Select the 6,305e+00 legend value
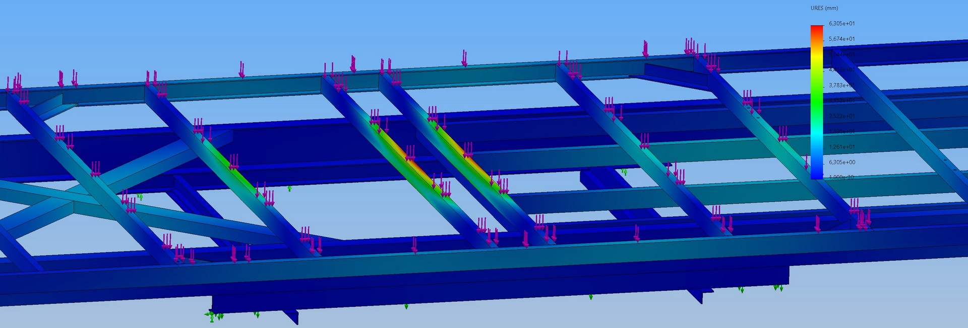 841,162
